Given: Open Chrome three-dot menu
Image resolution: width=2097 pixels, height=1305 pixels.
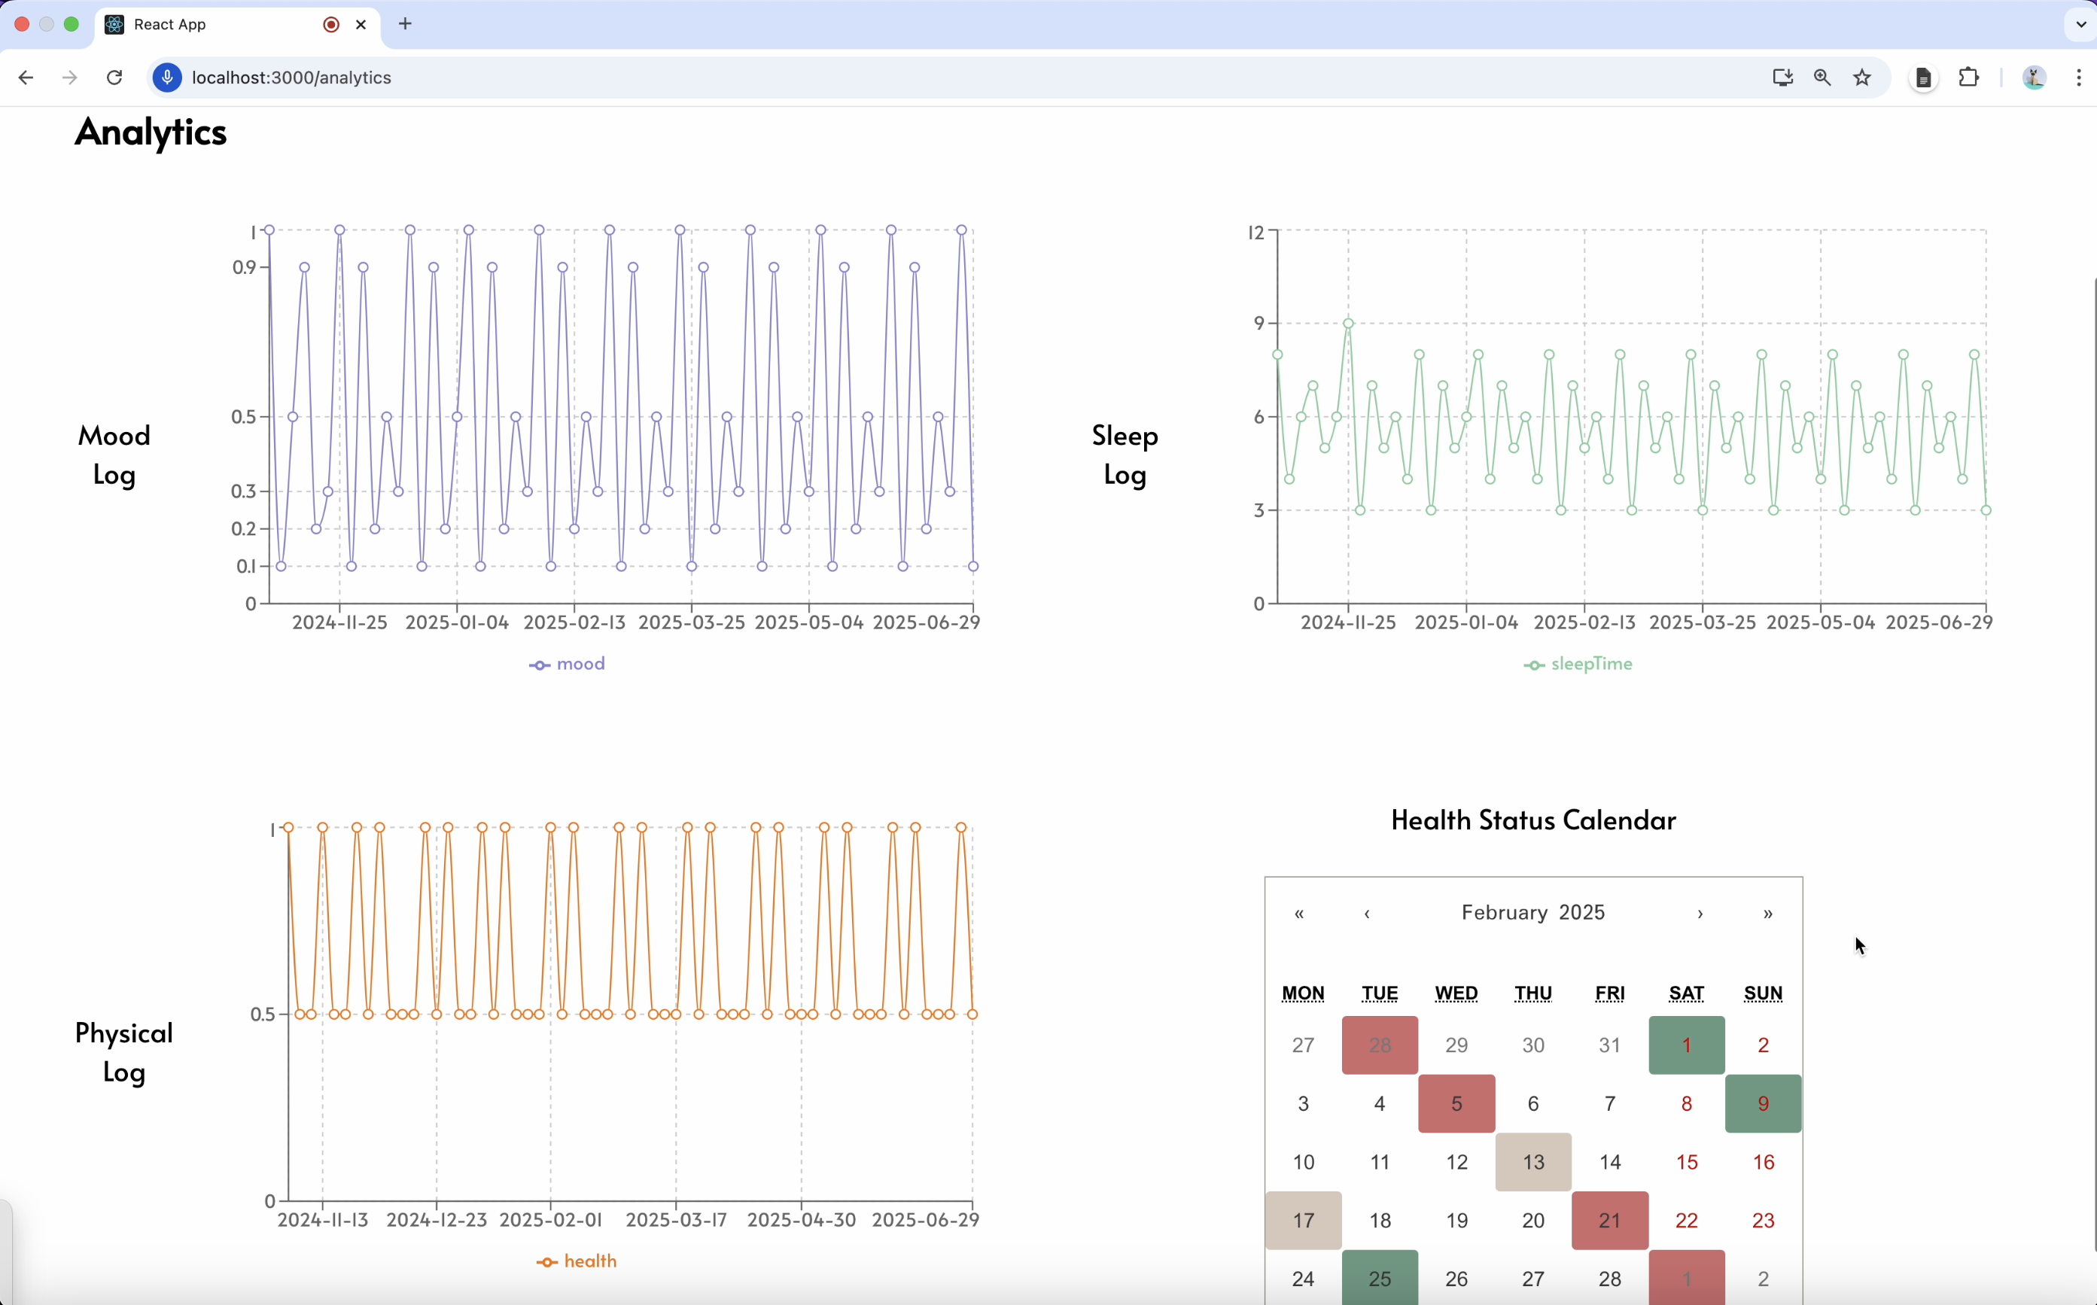Looking at the screenshot, I should point(2078,78).
